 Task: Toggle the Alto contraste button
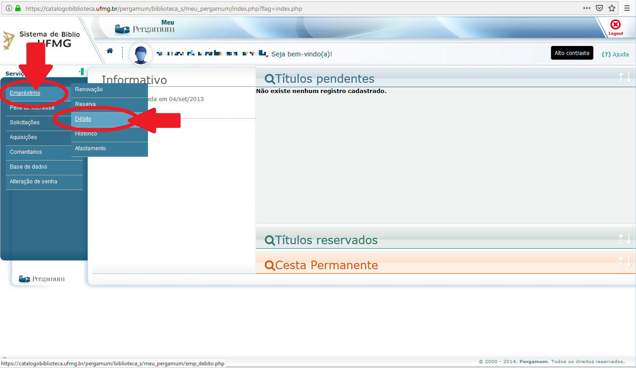tap(572, 53)
